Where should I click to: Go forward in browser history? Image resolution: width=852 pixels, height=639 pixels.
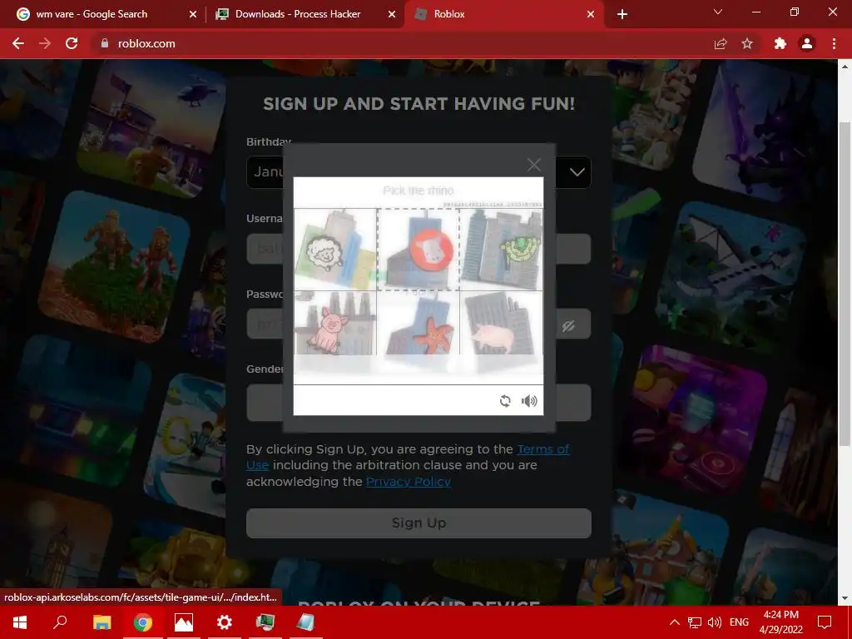coord(45,43)
